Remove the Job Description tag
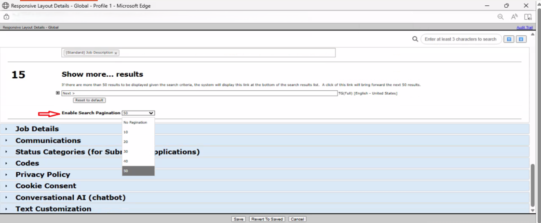 116,53
